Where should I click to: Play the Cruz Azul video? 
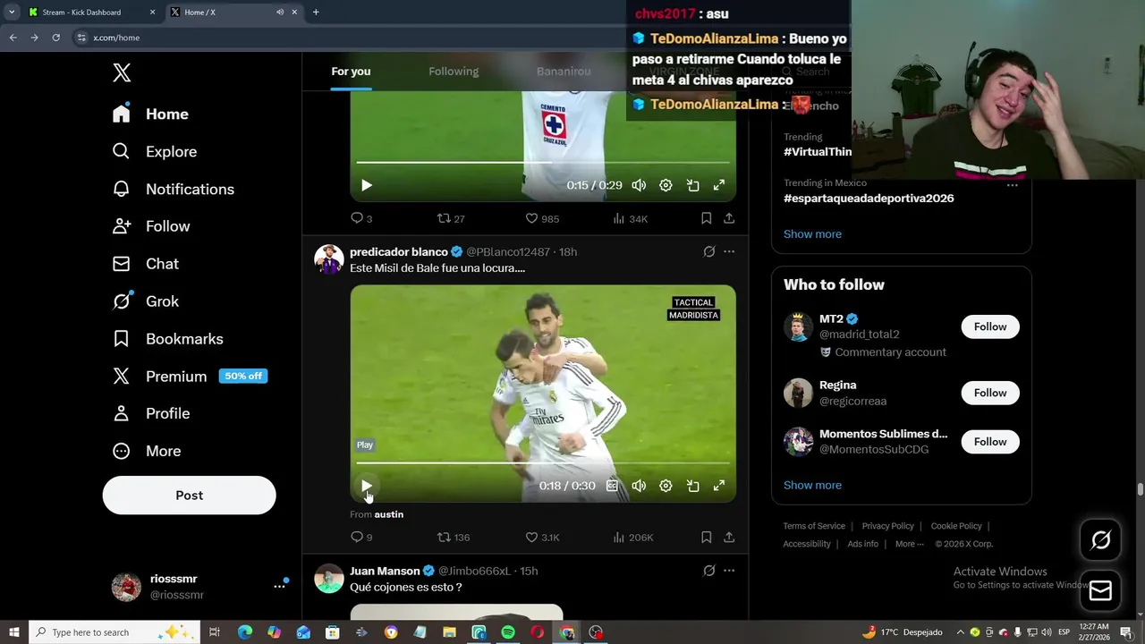366,185
